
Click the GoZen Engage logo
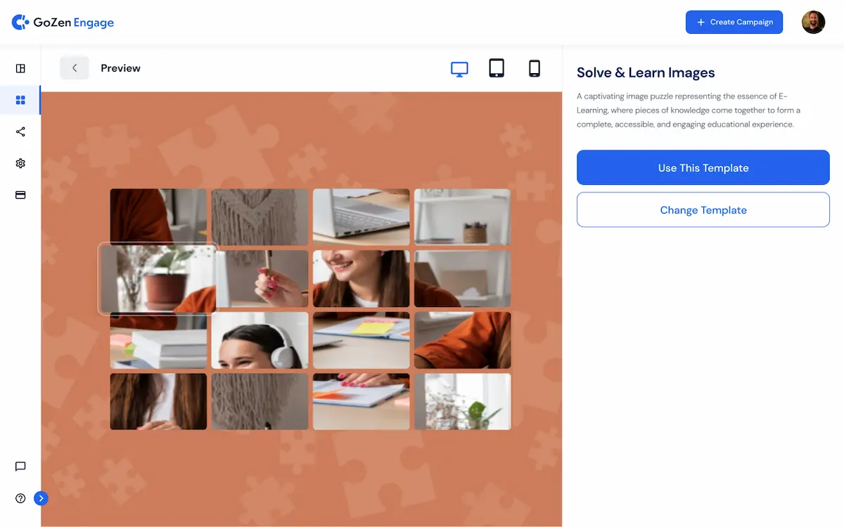pyautogui.click(x=63, y=22)
